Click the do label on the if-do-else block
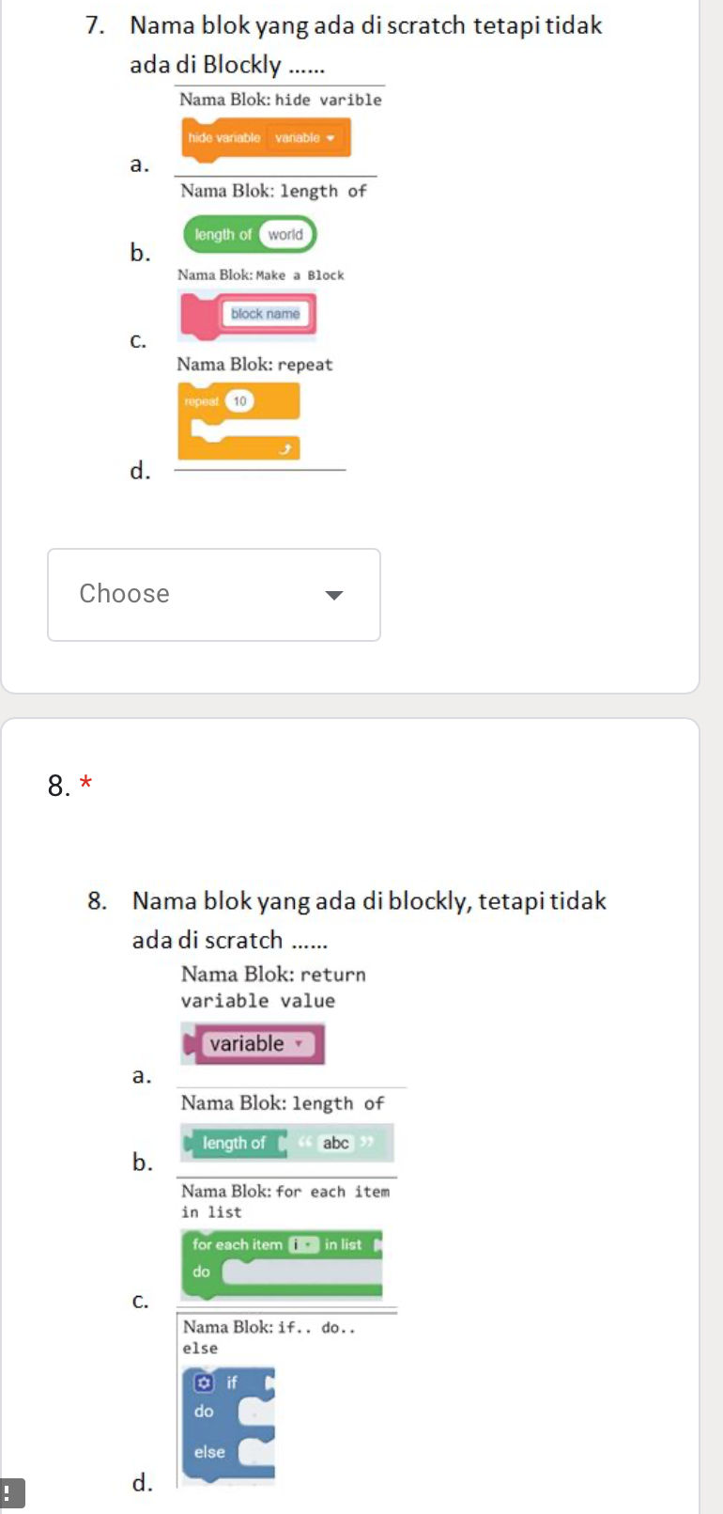 [x=204, y=1412]
